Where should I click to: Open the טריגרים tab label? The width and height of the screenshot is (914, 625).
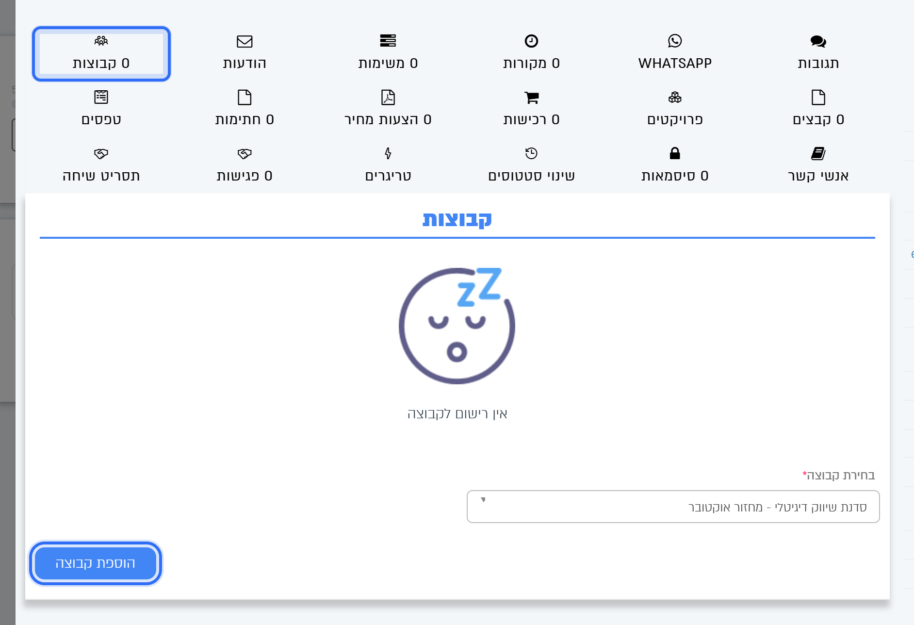click(388, 176)
